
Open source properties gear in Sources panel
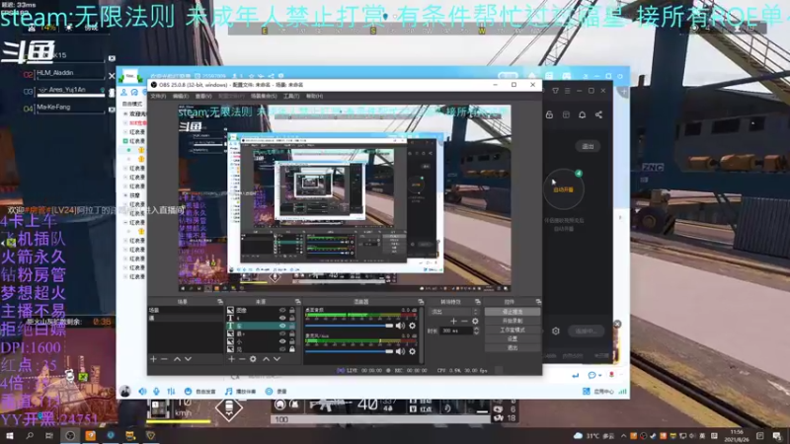253,359
